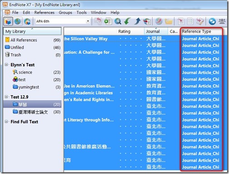The width and height of the screenshot is (229, 174).
Task: Open Online Search magnifier icon
Action: point(118,21)
